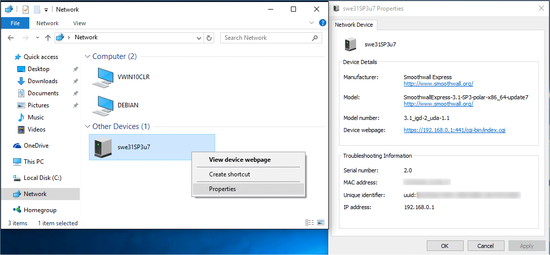Screen dimensions: 550x255
Task: Select the swe31SP3u7 device icon in Network
Action: 103,147
